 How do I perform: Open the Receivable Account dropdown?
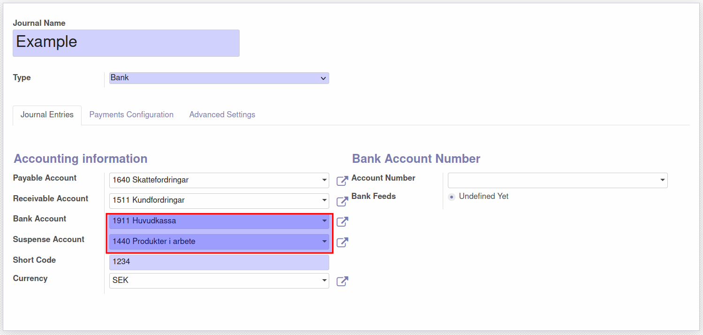(219, 201)
